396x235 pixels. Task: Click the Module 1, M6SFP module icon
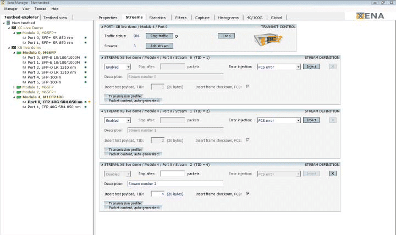(19, 87)
